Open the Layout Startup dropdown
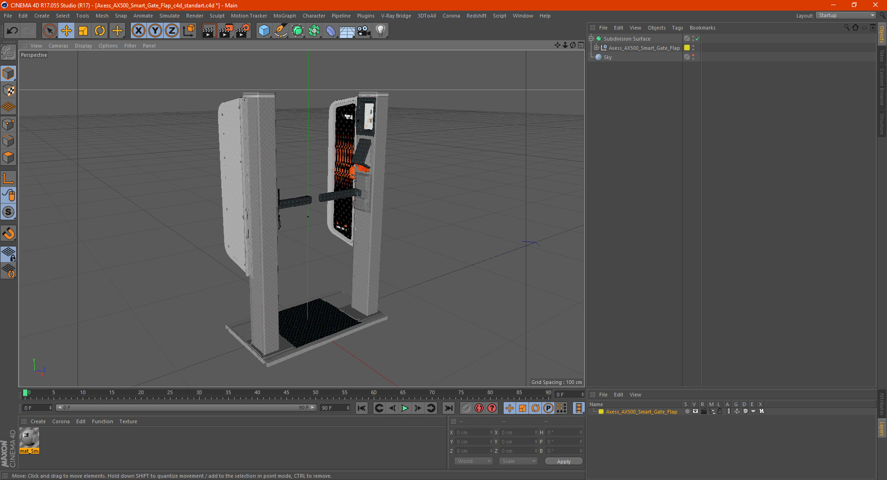Image resolution: width=887 pixels, height=480 pixels. [x=846, y=15]
